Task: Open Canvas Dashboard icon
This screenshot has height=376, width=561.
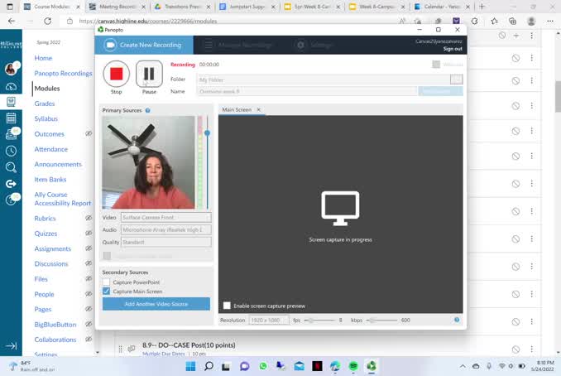Action: (11, 86)
